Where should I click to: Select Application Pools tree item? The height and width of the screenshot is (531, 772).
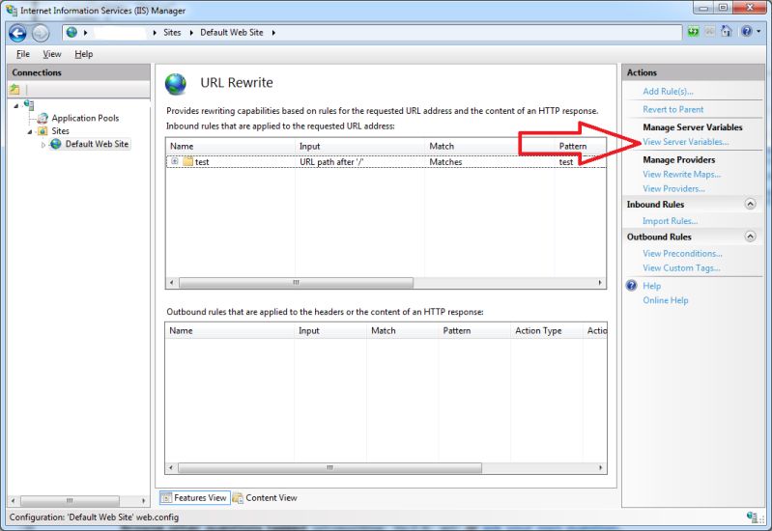click(85, 118)
